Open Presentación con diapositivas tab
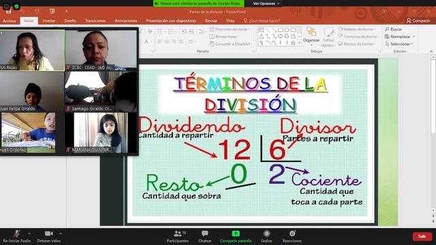The height and width of the screenshot is (245, 436). (x=171, y=21)
